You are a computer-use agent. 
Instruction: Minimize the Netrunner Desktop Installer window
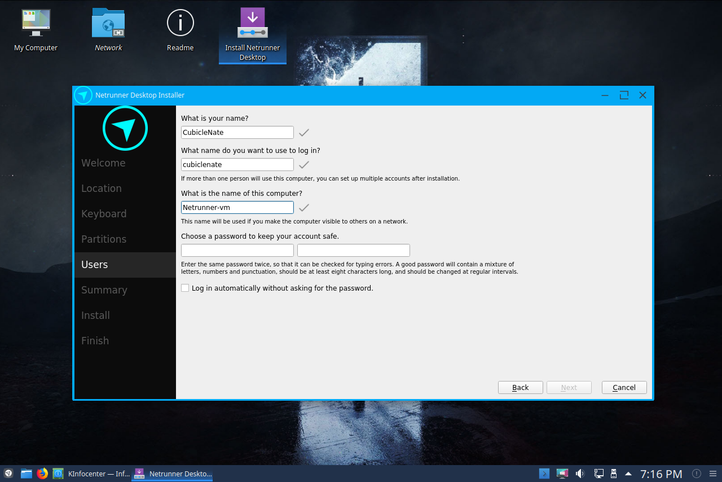605,95
